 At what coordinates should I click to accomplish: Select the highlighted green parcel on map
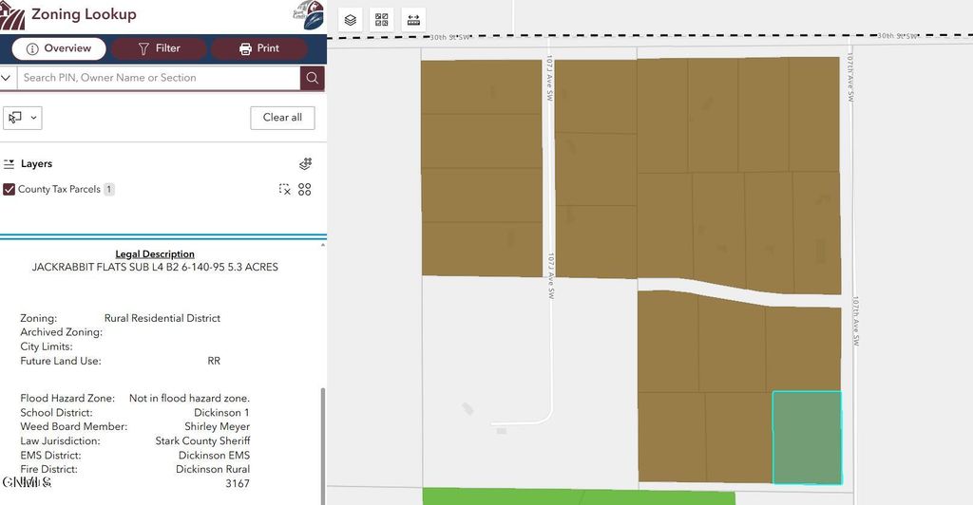[x=806, y=437]
